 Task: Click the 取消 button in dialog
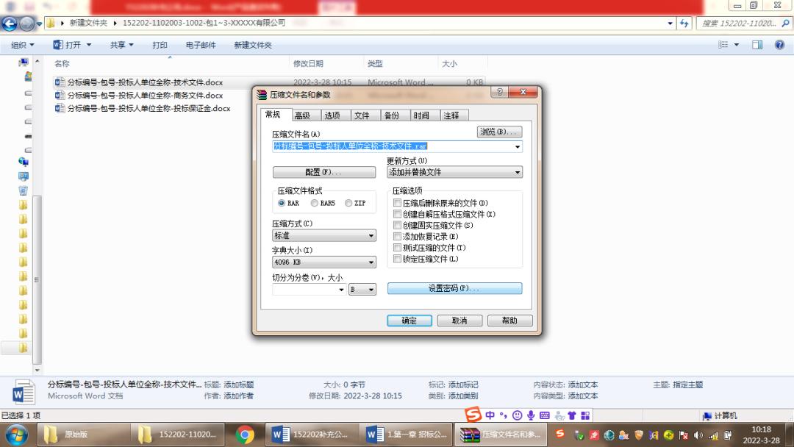(459, 321)
